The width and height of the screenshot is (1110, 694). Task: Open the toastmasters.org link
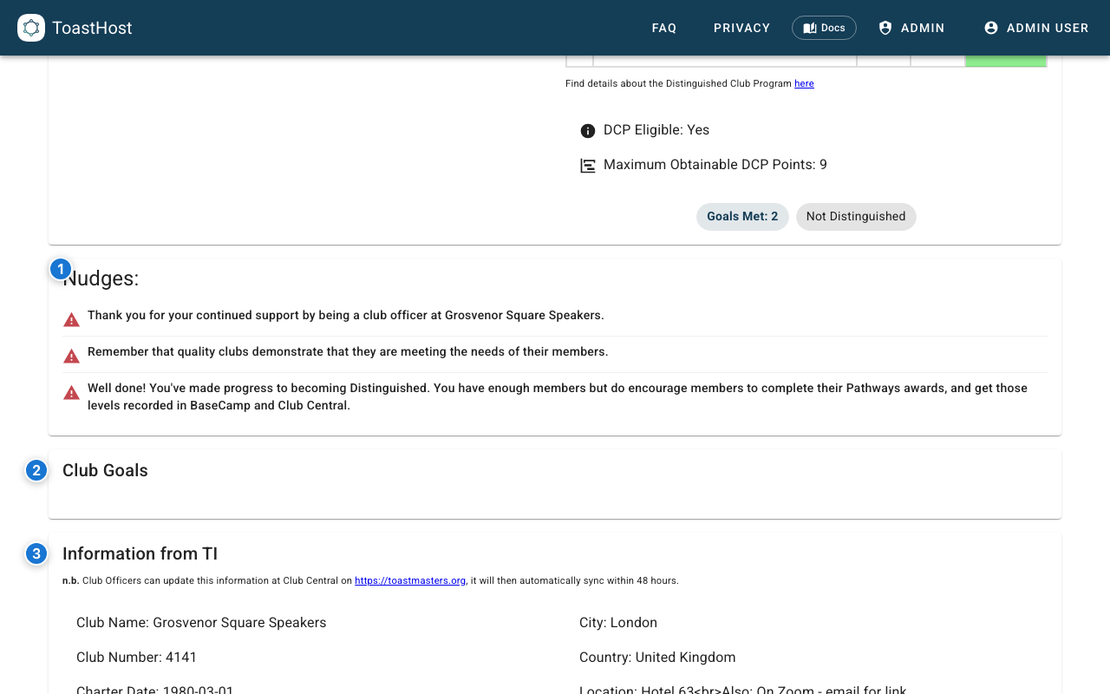[410, 580]
